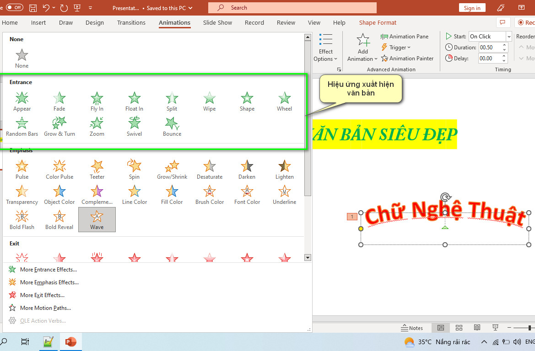535x351 pixels.
Task: Apply the Fade entrance effect
Action: [x=59, y=101]
